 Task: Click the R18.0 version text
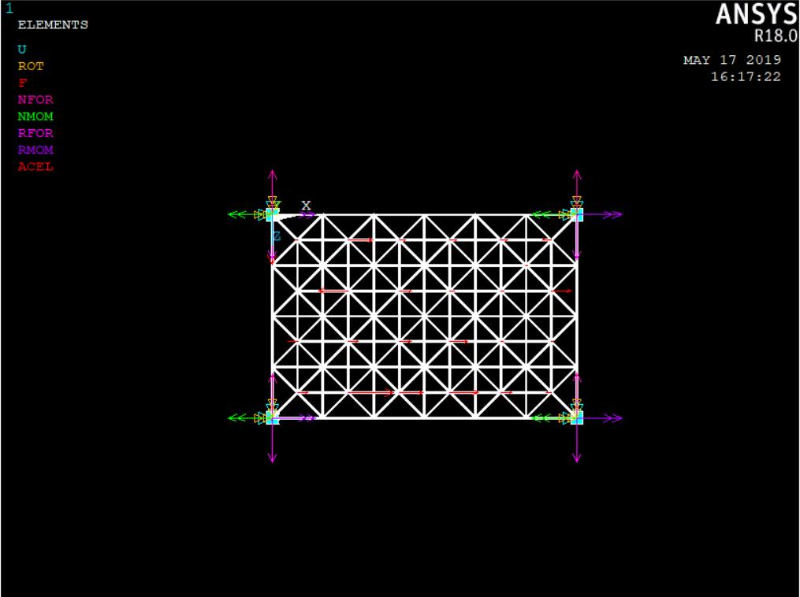coord(776,36)
